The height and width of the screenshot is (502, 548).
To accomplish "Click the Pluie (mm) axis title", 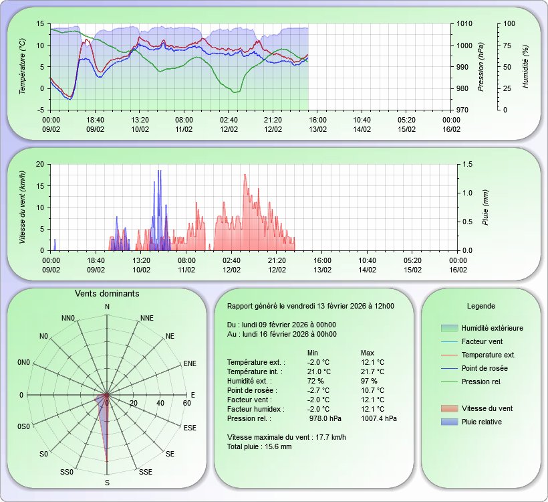I will click(486, 207).
